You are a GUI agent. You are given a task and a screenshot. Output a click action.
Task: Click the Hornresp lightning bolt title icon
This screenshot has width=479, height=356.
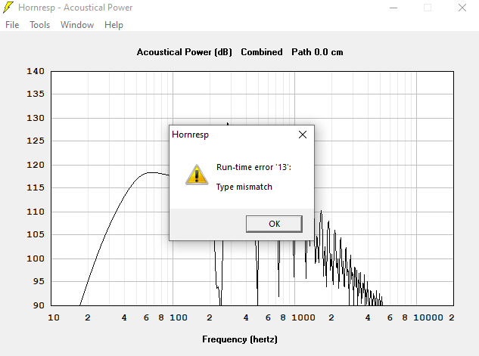point(8,8)
